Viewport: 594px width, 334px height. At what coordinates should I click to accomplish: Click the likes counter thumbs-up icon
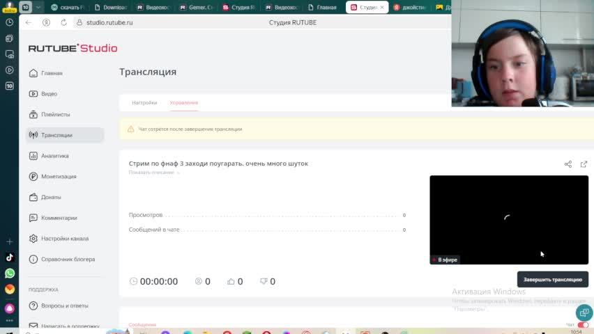231,281
